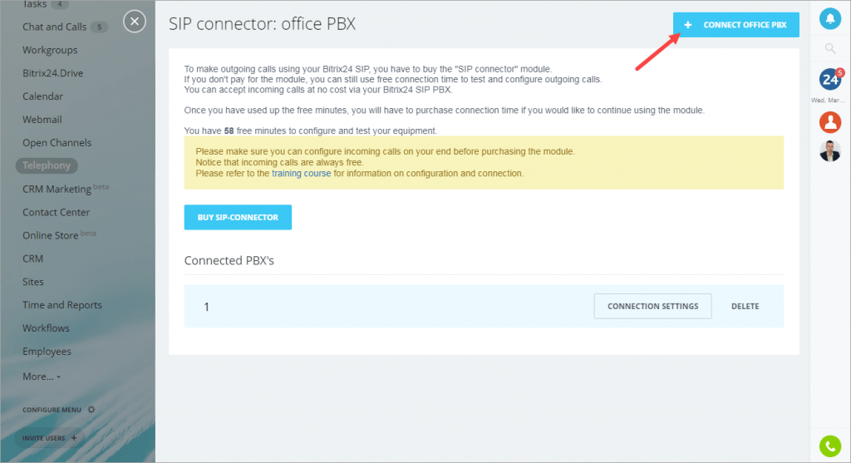
Task: Open the notifications bell icon
Action: tap(830, 19)
